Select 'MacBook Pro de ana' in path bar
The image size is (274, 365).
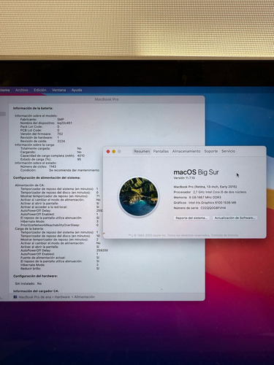click(35, 297)
